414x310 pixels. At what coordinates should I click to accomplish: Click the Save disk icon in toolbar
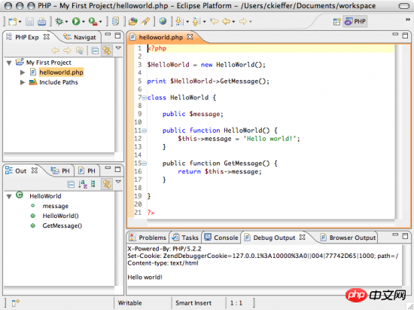[29, 21]
